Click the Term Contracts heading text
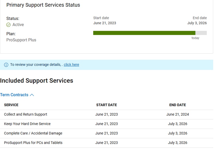Viewport: 218px width, 149px height. coord(14,95)
